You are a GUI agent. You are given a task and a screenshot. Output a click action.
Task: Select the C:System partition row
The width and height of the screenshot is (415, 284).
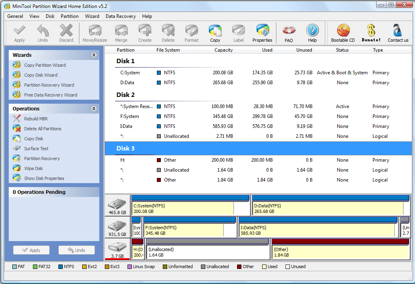click(258, 73)
